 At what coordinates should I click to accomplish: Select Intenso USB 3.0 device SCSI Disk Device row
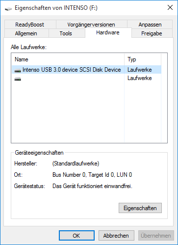86,70
